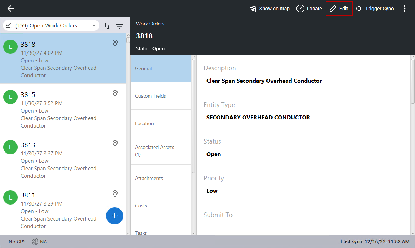Click location pin on work order 3815
This screenshot has width=415, height=248.
[x=115, y=93]
